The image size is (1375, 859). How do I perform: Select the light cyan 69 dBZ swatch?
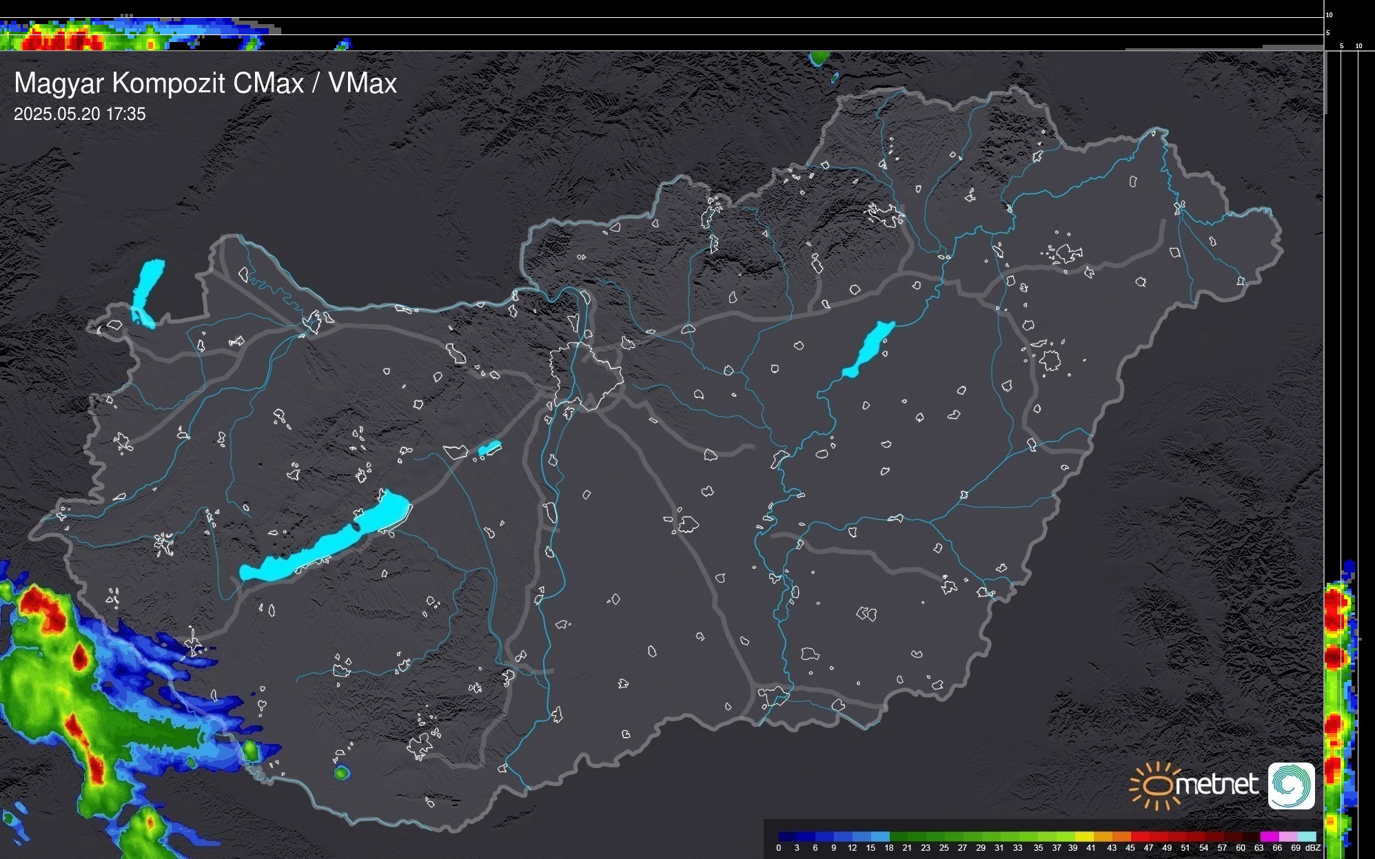point(1306,836)
